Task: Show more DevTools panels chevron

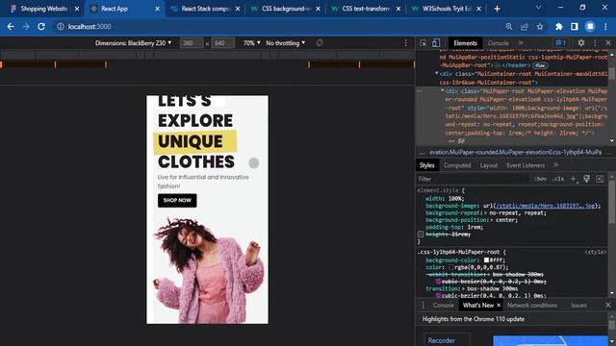Action: [x=521, y=42]
